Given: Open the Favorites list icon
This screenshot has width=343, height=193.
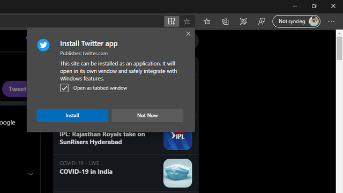Looking at the screenshot, I should (x=207, y=21).
